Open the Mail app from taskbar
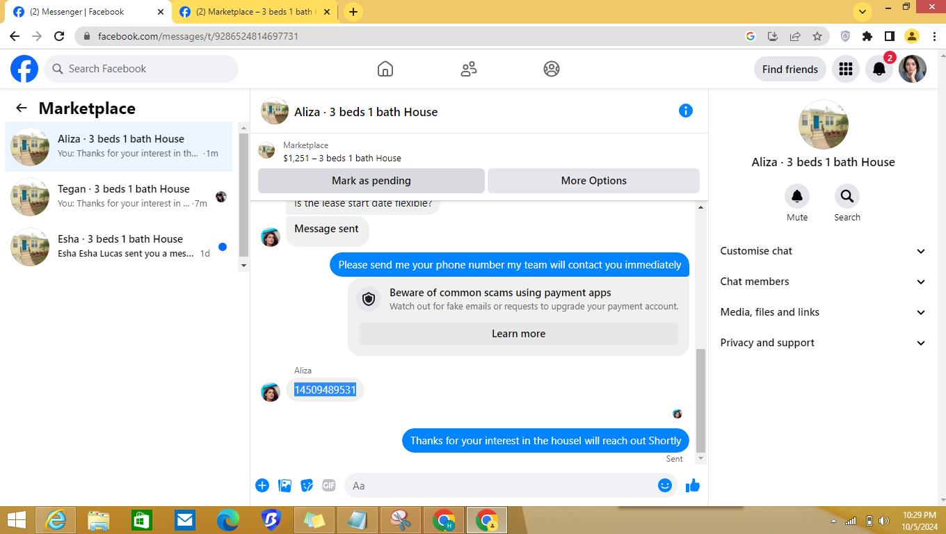946x534 pixels. [185, 520]
